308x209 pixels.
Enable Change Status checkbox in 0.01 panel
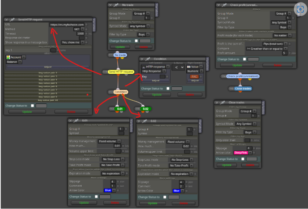(x=96, y=196)
